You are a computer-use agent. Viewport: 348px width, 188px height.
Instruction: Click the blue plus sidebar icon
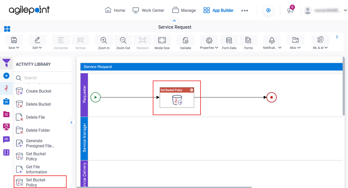6,76
